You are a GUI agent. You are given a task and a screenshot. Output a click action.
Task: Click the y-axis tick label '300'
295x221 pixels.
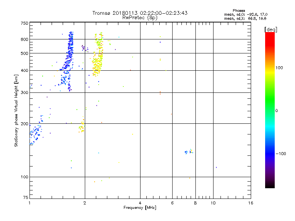pos(24,92)
